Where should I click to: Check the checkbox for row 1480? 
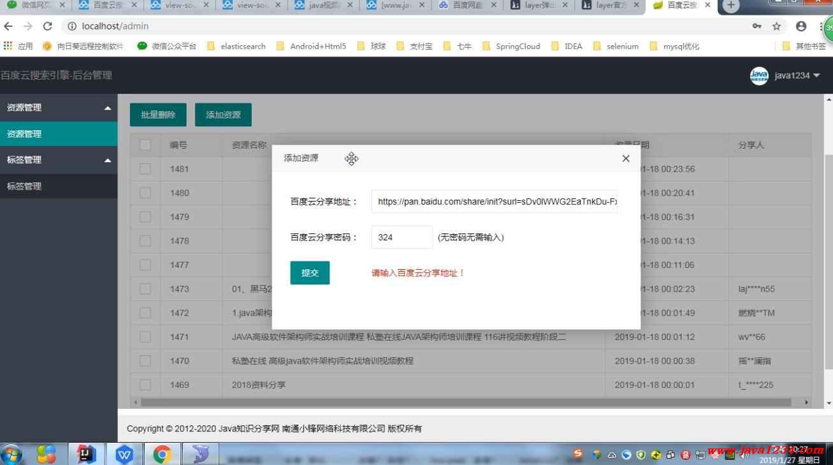(145, 193)
